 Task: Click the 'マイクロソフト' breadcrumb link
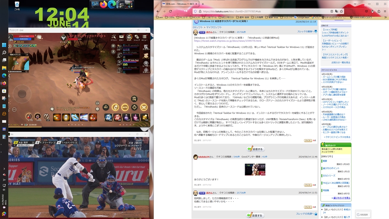(214, 27)
